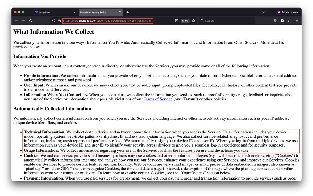Click the 'Automatically Collected Information' heading
Viewport: 313px width, 196px height.
click(52, 109)
